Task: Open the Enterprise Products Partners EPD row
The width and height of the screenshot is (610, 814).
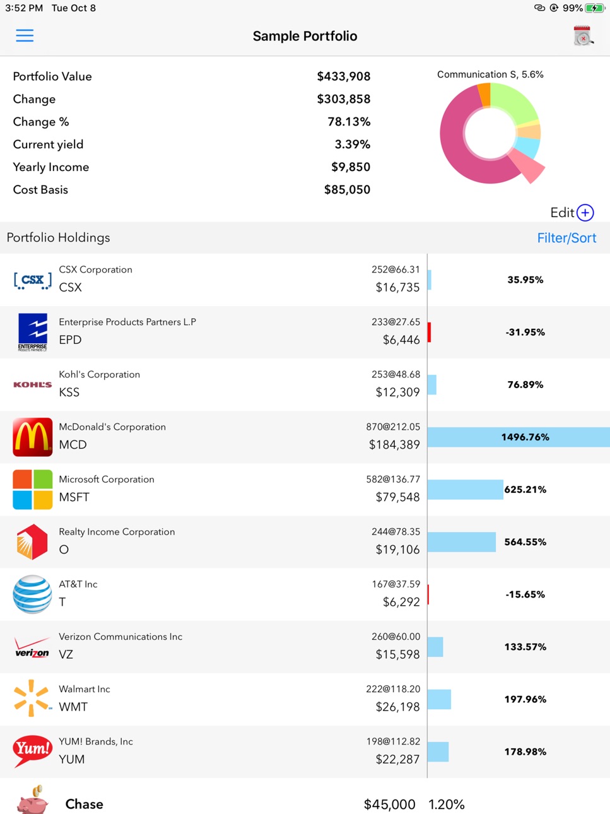Action: 305,332
